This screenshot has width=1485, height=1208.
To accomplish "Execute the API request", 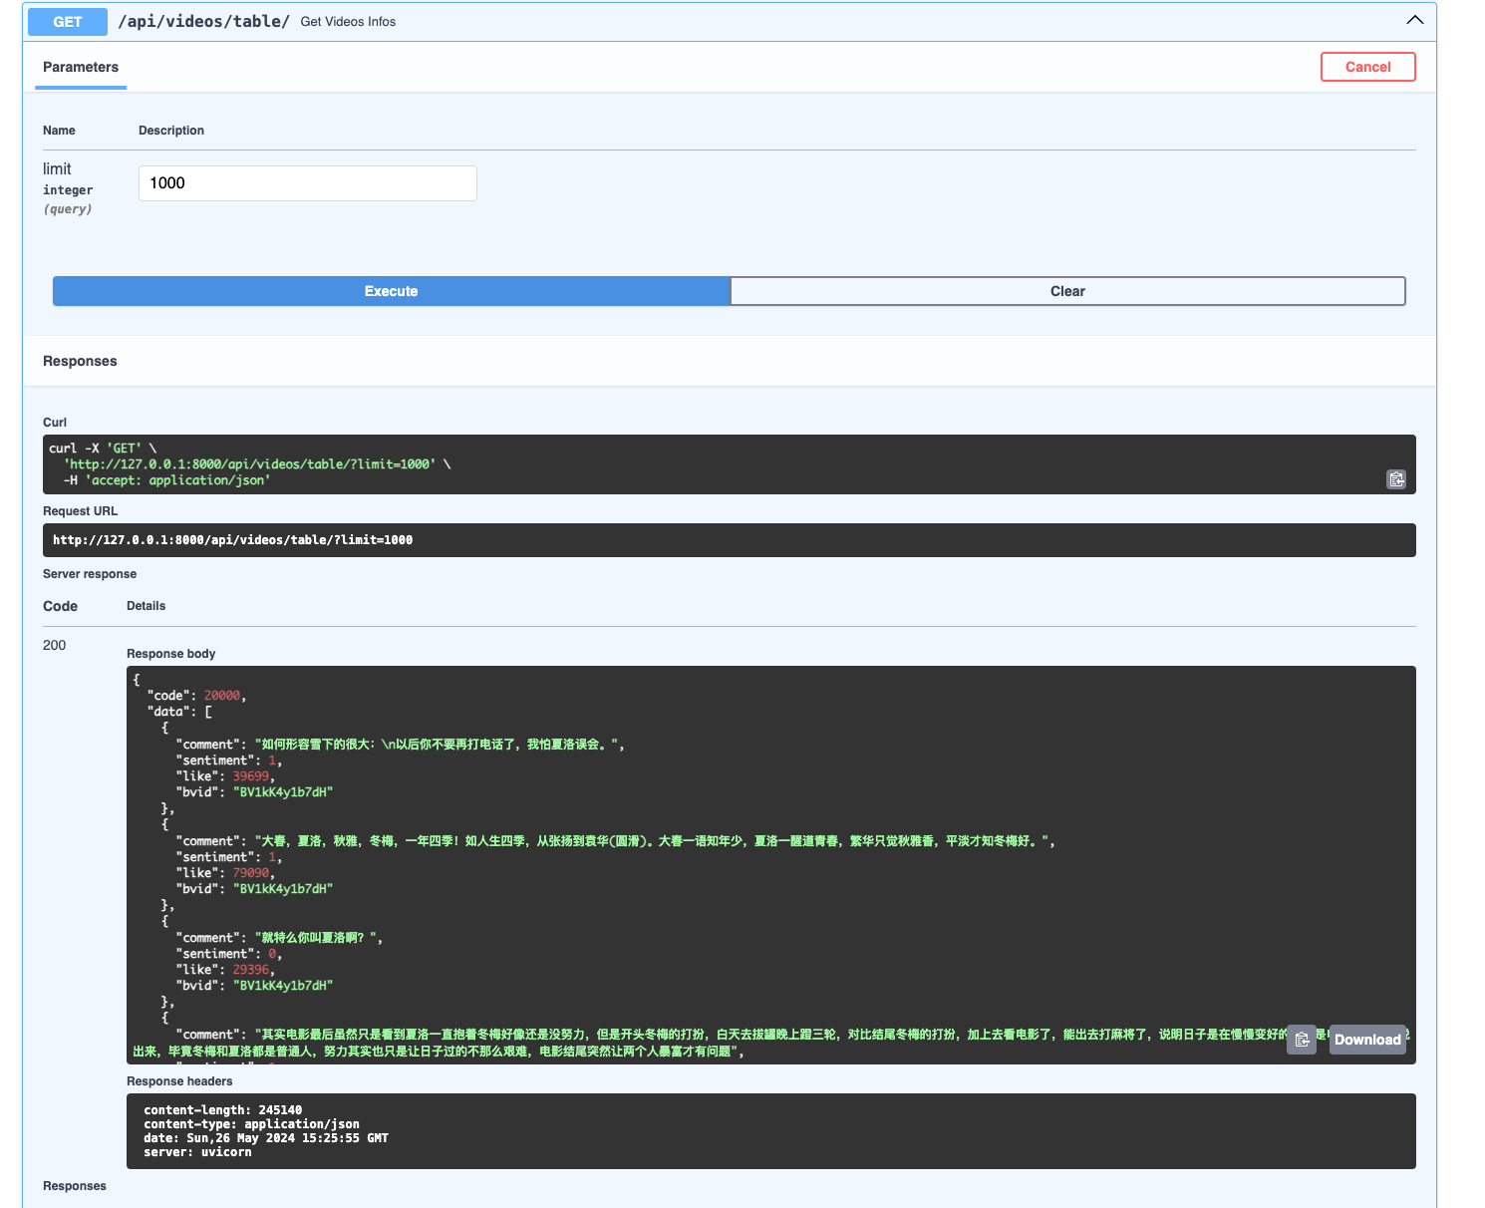I will point(391,291).
